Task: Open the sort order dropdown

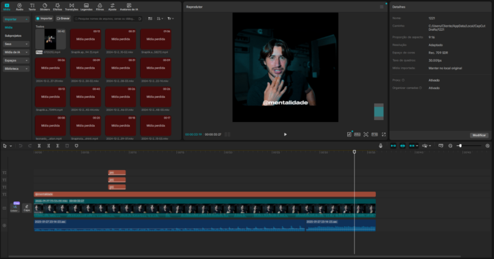Action: [160, 18]
